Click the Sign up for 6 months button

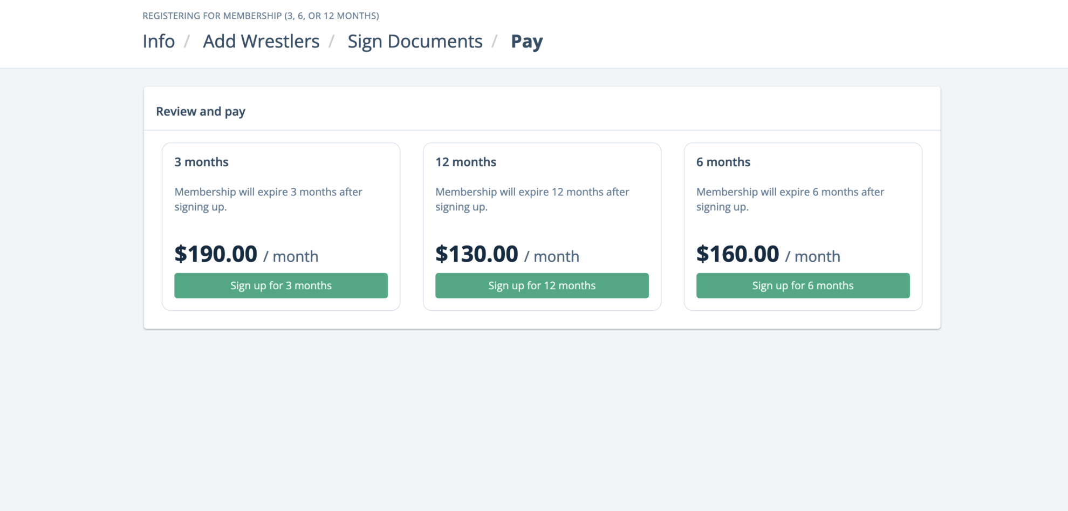[803, 285]
